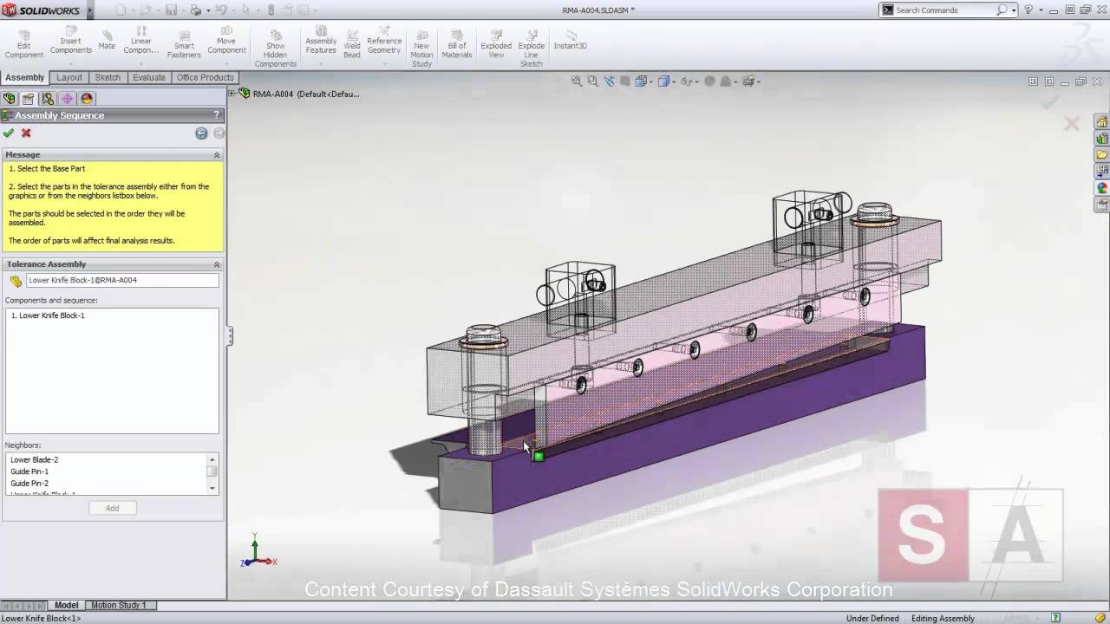Toggle Instant3D

pos(571,40)
